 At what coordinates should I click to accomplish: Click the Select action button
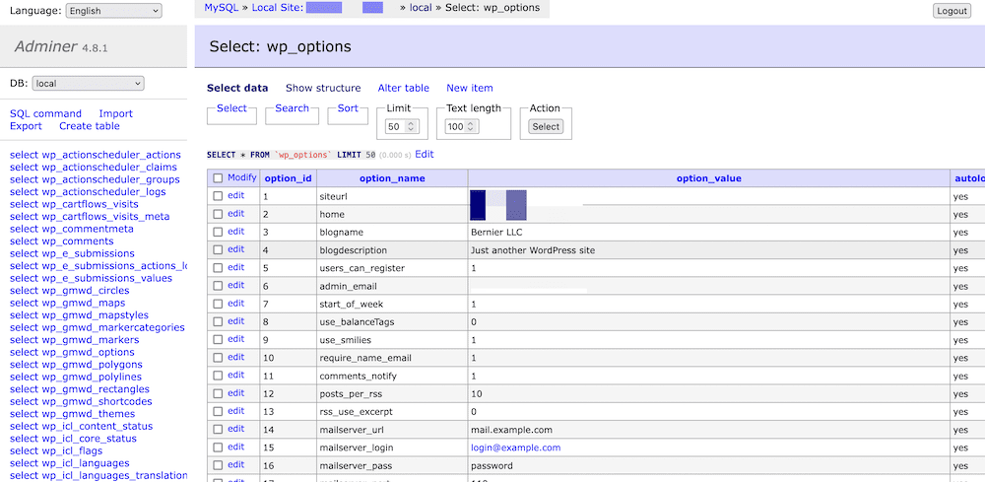[546, 126]
